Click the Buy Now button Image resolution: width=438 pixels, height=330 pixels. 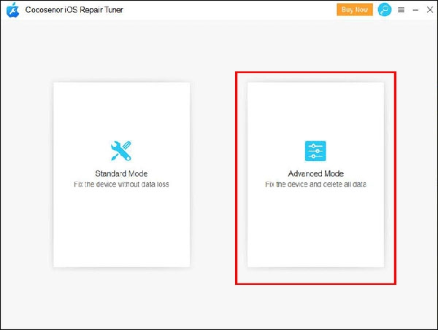(355, 9)
